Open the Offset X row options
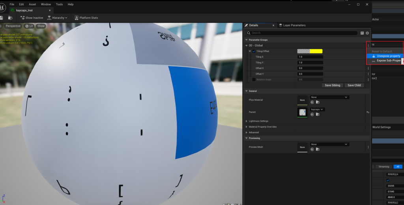 click(368, 68)
